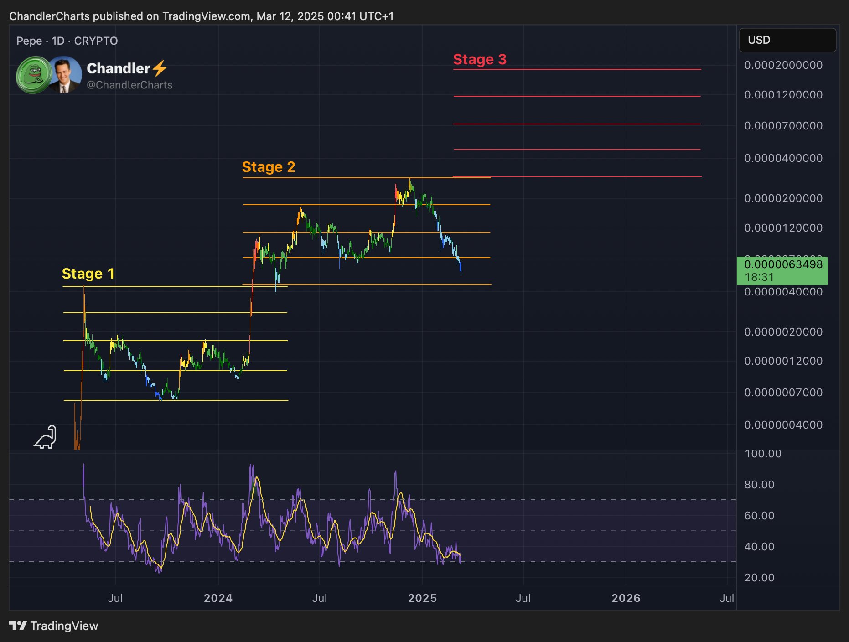
Task: Click the green current price label 0.0000063498
Action: [x=782, y=270]
